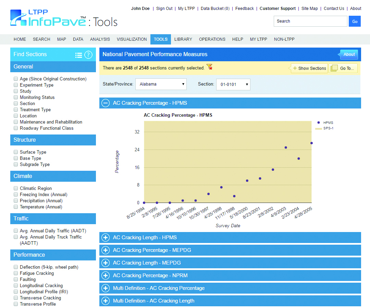Open the Feedback link
The width and height of the screenshot is (370, 308).
pyautogui.click(x=245, y=9)
